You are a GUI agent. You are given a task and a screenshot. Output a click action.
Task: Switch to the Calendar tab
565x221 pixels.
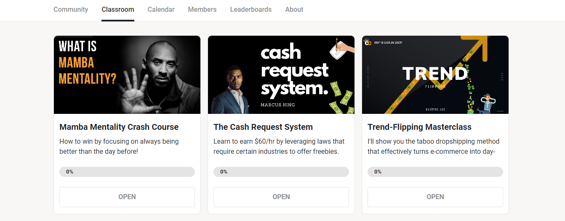pos(161,9)
